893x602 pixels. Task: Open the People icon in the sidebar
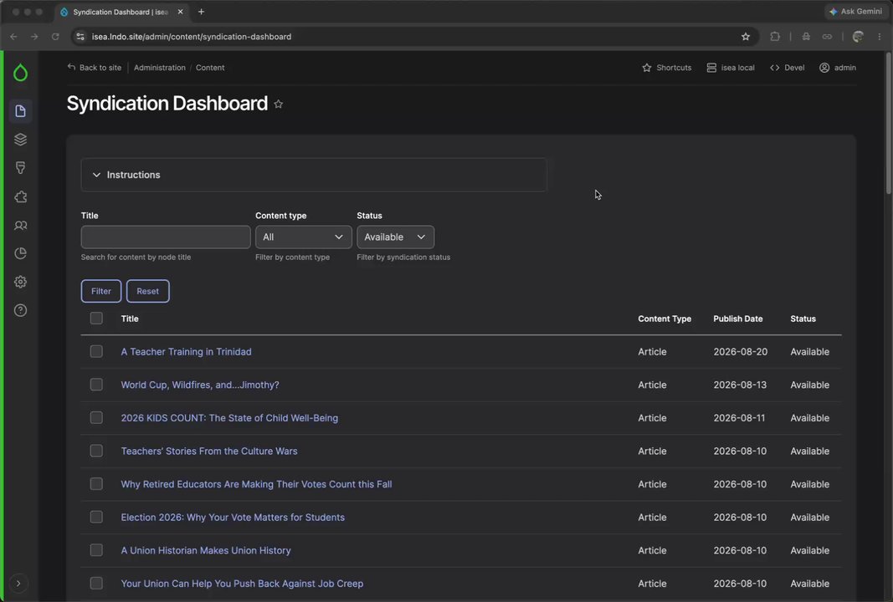pyautogui.click(x=20, y=225)
